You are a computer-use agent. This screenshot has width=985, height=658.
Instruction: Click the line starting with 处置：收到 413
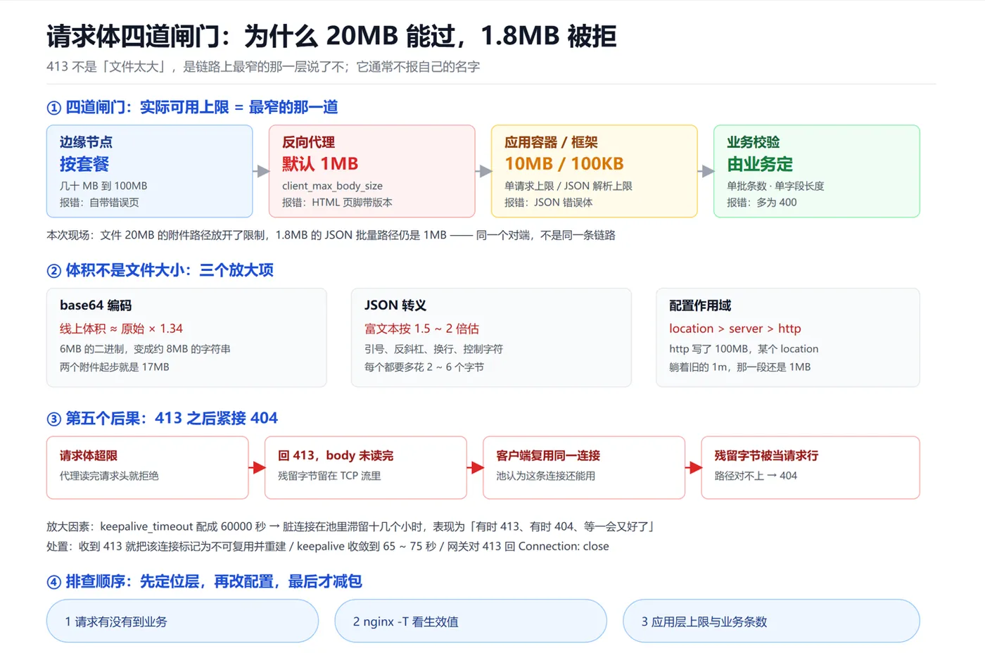coord(328,546)
